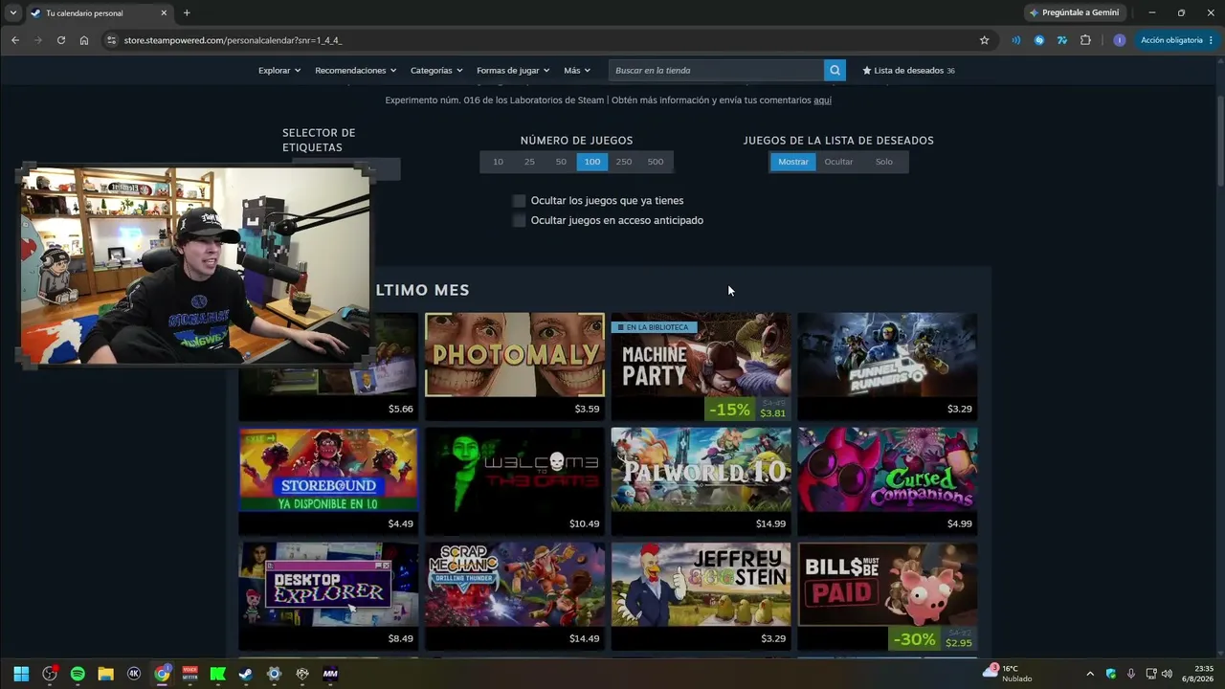Open the Extensions puzzle menu
The image size is (1225, 689).
pos(1085,40)
